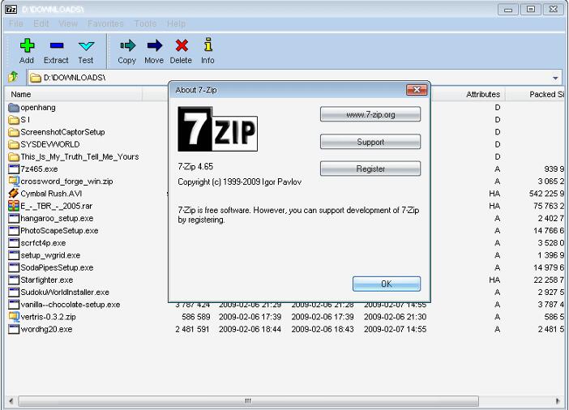The width and height of the screenshot is (569, 410).
Task: Close the About 7-Zip dialog
Action: [417, 90]
